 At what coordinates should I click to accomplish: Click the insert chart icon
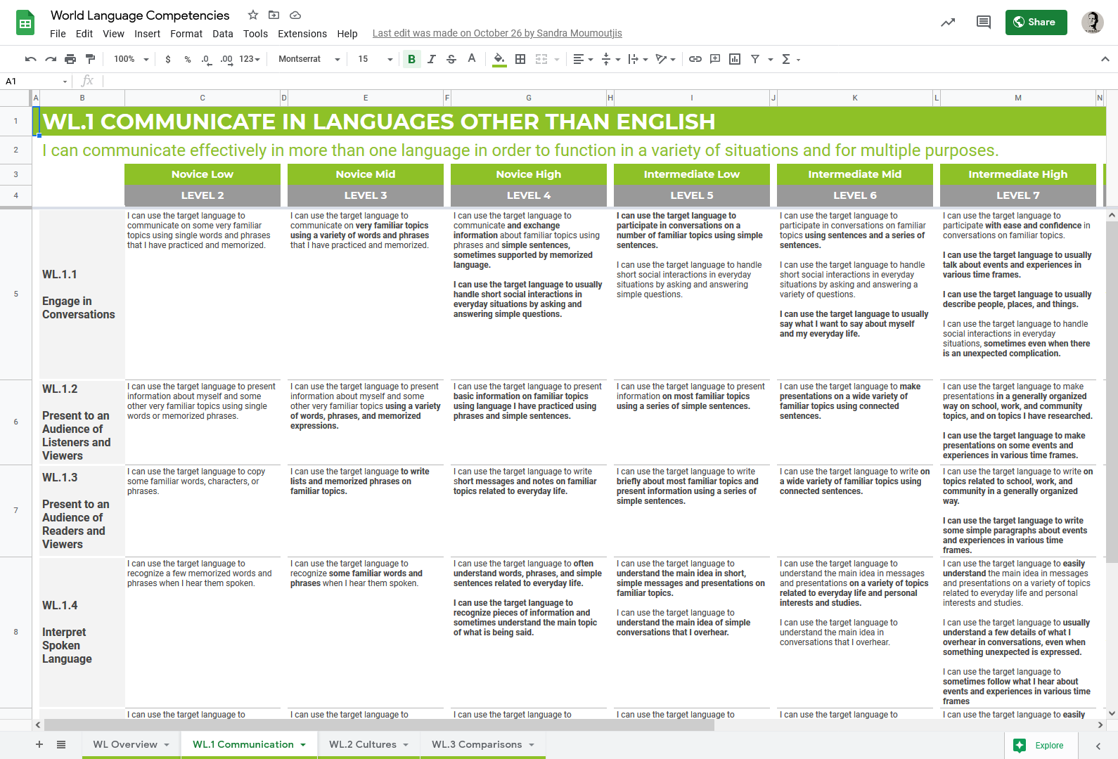point(735,59)
